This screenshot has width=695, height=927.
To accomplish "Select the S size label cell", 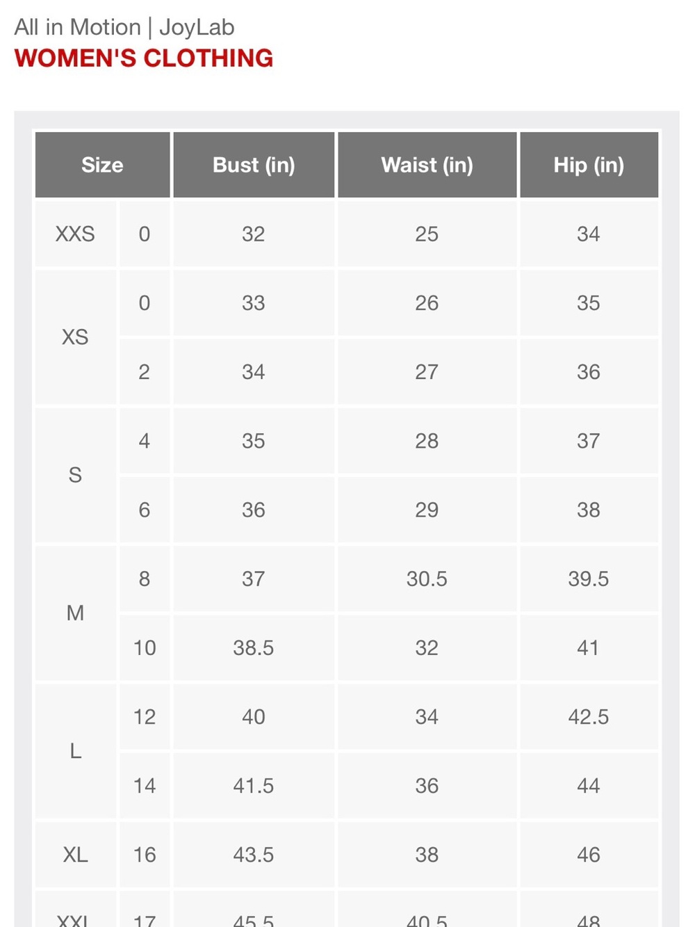I will pyautogui.click(x=75, y=475).
